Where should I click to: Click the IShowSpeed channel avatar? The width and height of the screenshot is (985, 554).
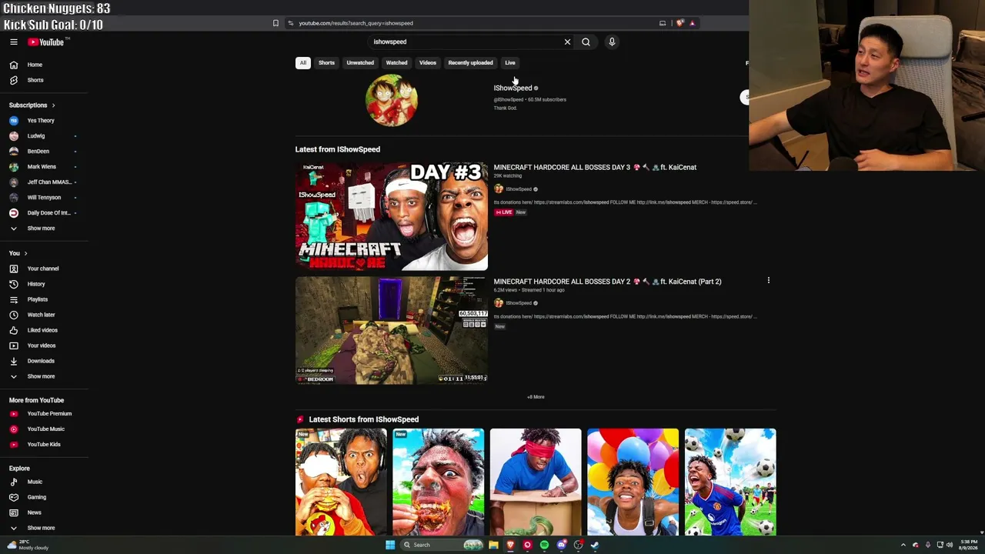[x=392, y=100]
